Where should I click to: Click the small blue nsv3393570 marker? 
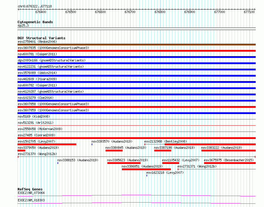coord(92,144)
